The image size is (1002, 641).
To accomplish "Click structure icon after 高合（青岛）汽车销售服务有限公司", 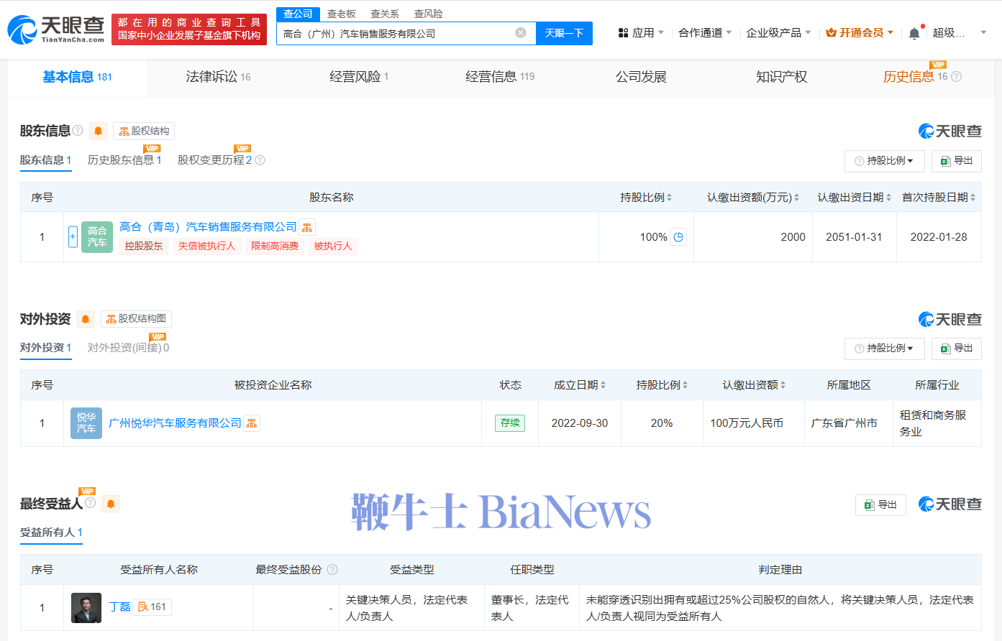I will [x=307, y=227].
